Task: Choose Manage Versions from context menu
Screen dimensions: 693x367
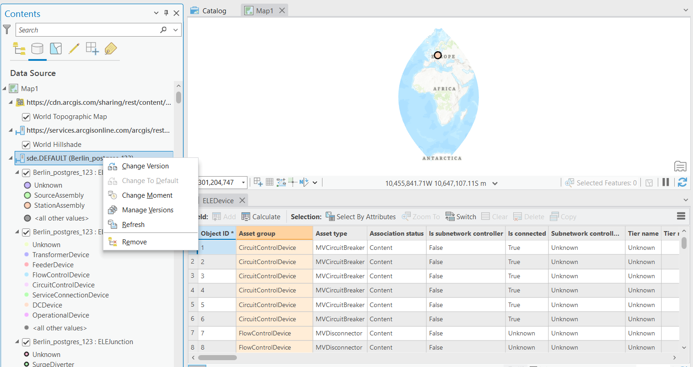Action: [150, 210]
